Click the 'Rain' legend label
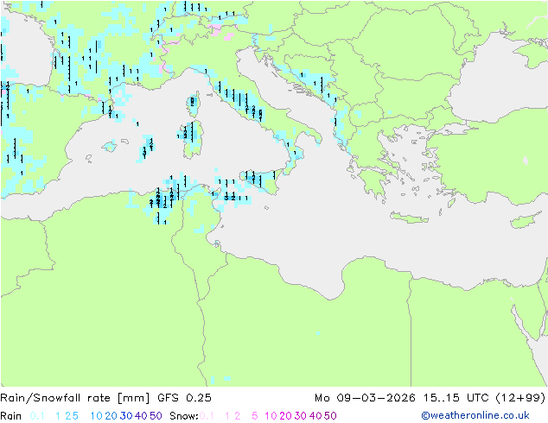Image resolution: width=548 pixels, height=423 pixels. (11, 416)
